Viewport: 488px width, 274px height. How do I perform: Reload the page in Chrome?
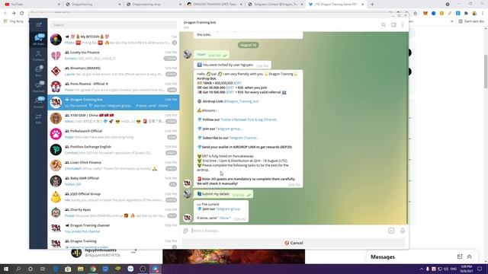coord(22,13)
